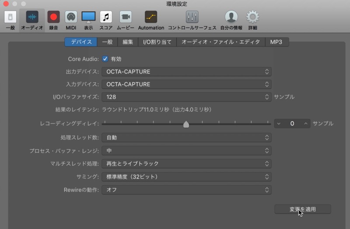Screen dimensions: 350x229
Task: Switch to the 一般 sub-tab
Action: coord(107,42)
